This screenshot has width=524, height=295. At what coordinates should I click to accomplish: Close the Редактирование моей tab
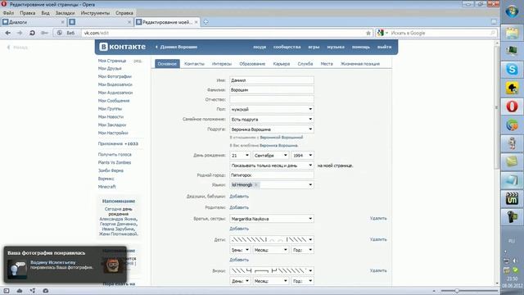pyautogui.click(x=196, y=22)
